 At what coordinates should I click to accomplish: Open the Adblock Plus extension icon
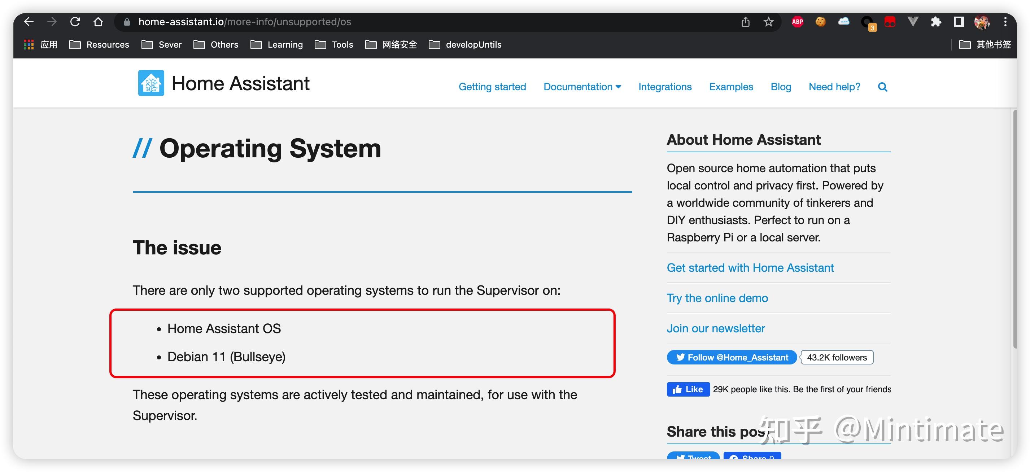click(797, 22)
